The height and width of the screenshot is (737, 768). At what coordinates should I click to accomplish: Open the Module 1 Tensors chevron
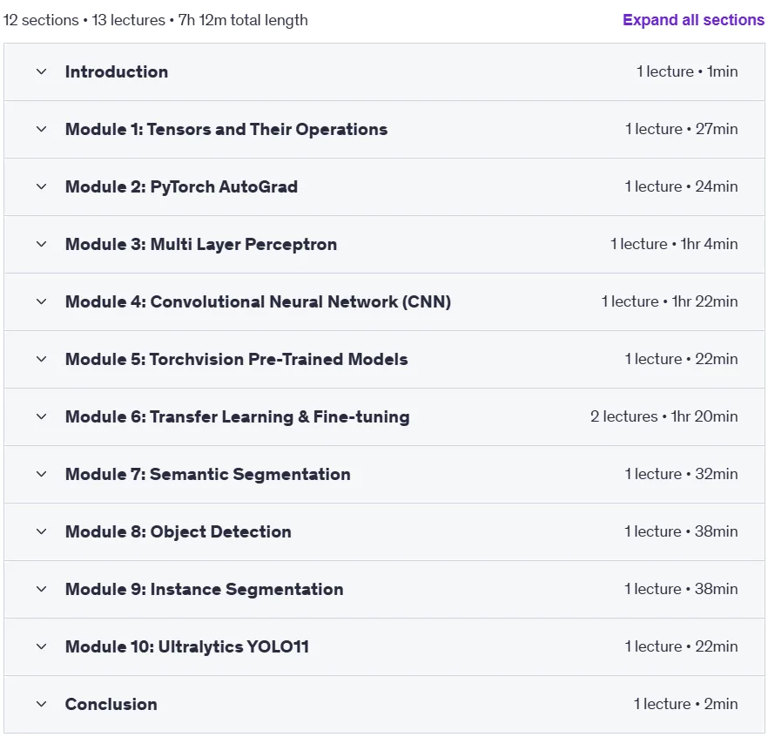pos(42,129)
